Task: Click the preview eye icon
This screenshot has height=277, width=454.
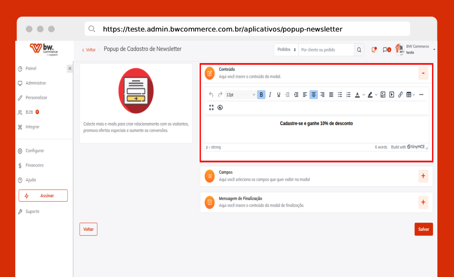Action: click(220, 107)
